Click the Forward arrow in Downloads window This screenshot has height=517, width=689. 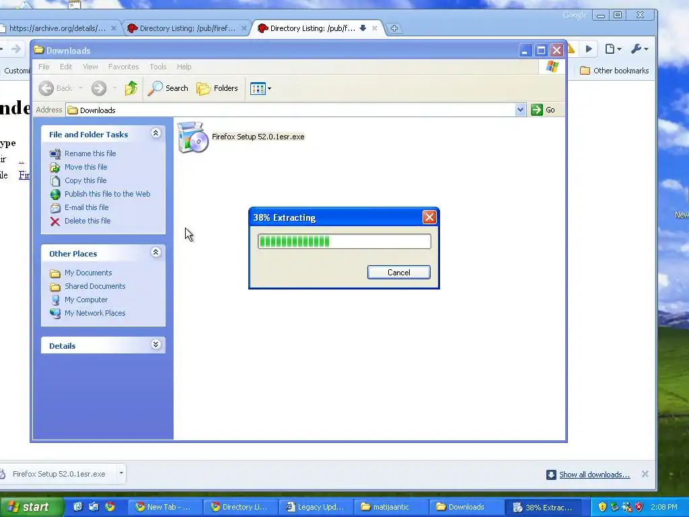coord(99,88)
